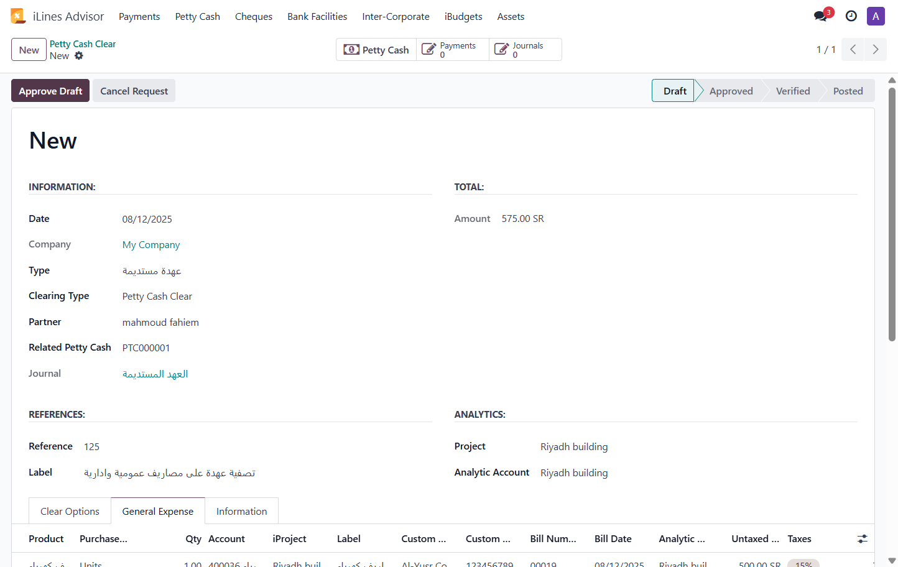The width and height of the screenshot is (898, 567).
Task: Select the Draft status stage
Action: point(674,91)
